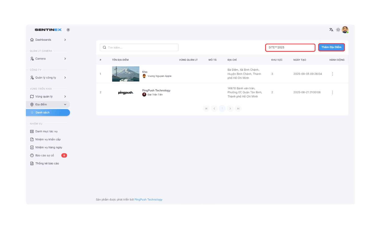
Task: Open Báo cáo sự cố page
Action: pyautogui.click(x=45, y=155)
